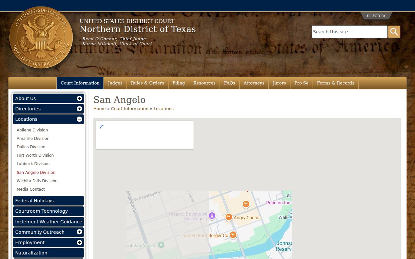The height and width of the screenshot is (259, 415).
Task: Click the Twisted Root Burger Co pin
Action: click(x=233, y=235)
